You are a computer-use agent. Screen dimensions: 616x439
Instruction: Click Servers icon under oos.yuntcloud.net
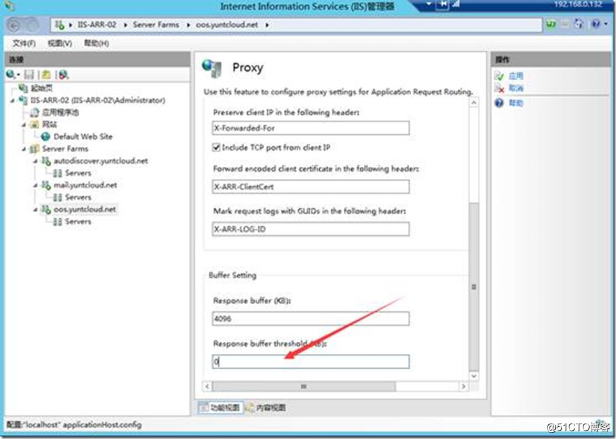(58, 222)
